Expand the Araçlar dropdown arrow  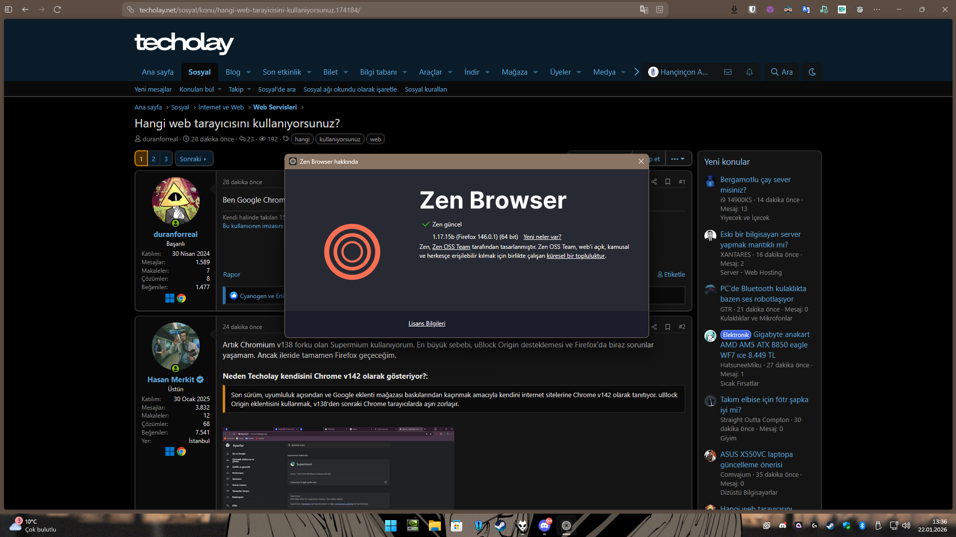click(x=450, y=72)
